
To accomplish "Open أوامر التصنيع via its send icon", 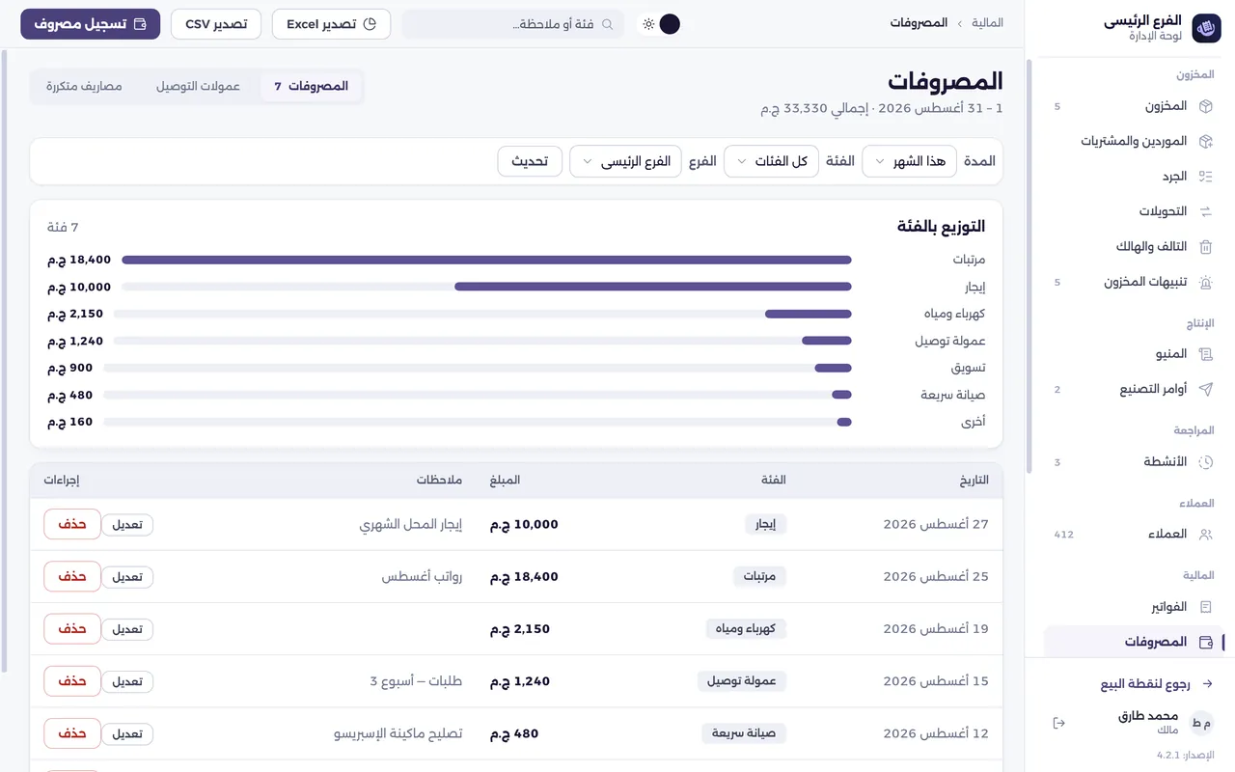I will click(1205, 389).
